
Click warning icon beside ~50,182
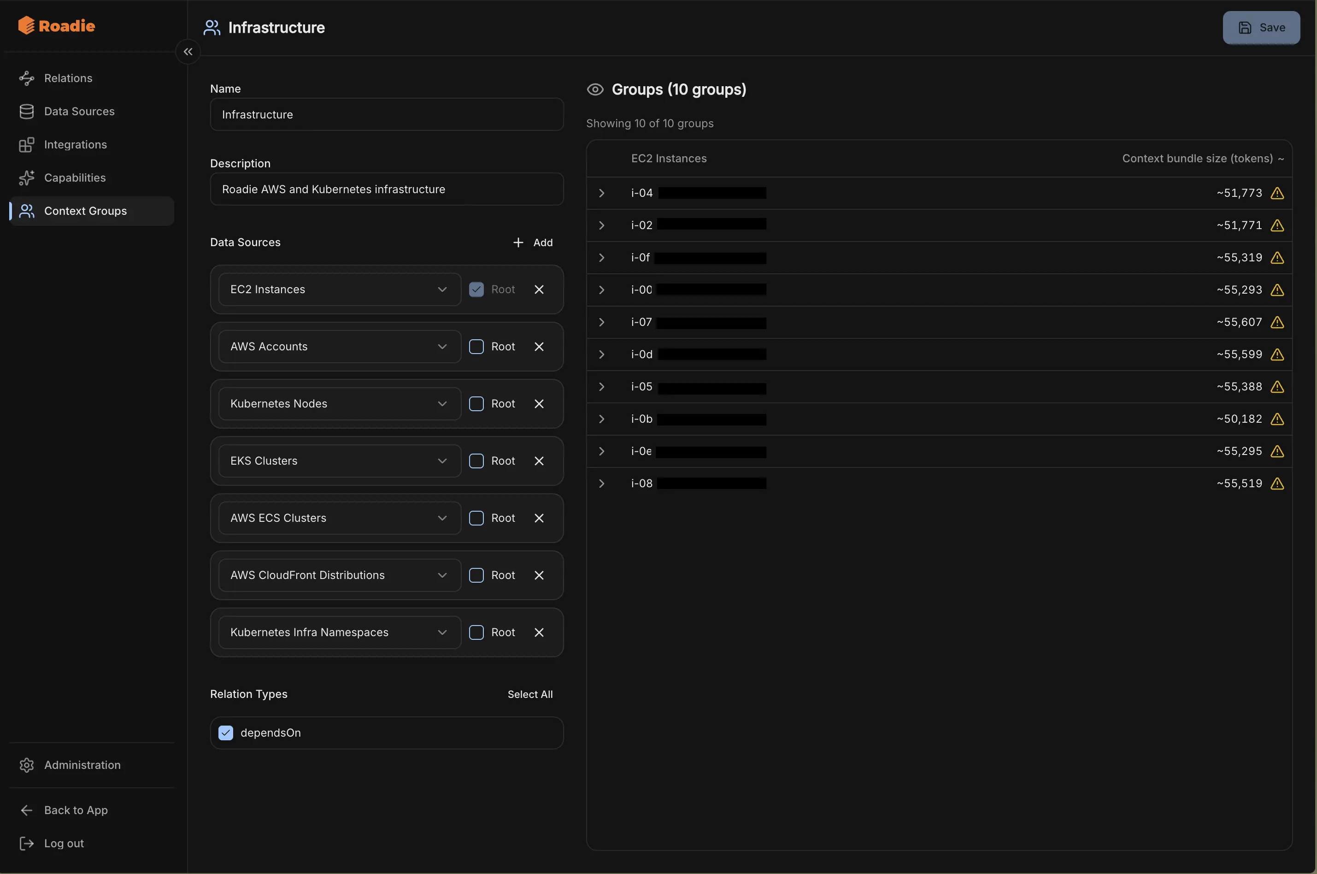click(x=1277, y=419)
